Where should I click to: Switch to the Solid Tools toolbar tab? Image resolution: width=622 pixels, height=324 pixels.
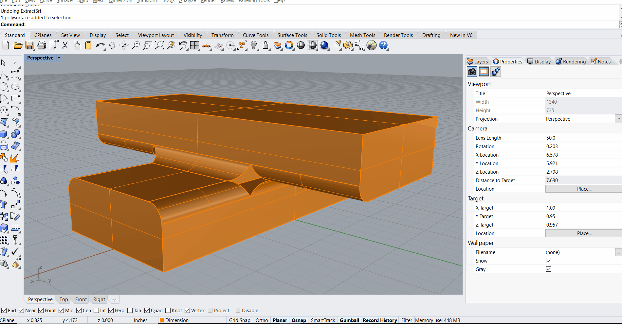(328, 35)
